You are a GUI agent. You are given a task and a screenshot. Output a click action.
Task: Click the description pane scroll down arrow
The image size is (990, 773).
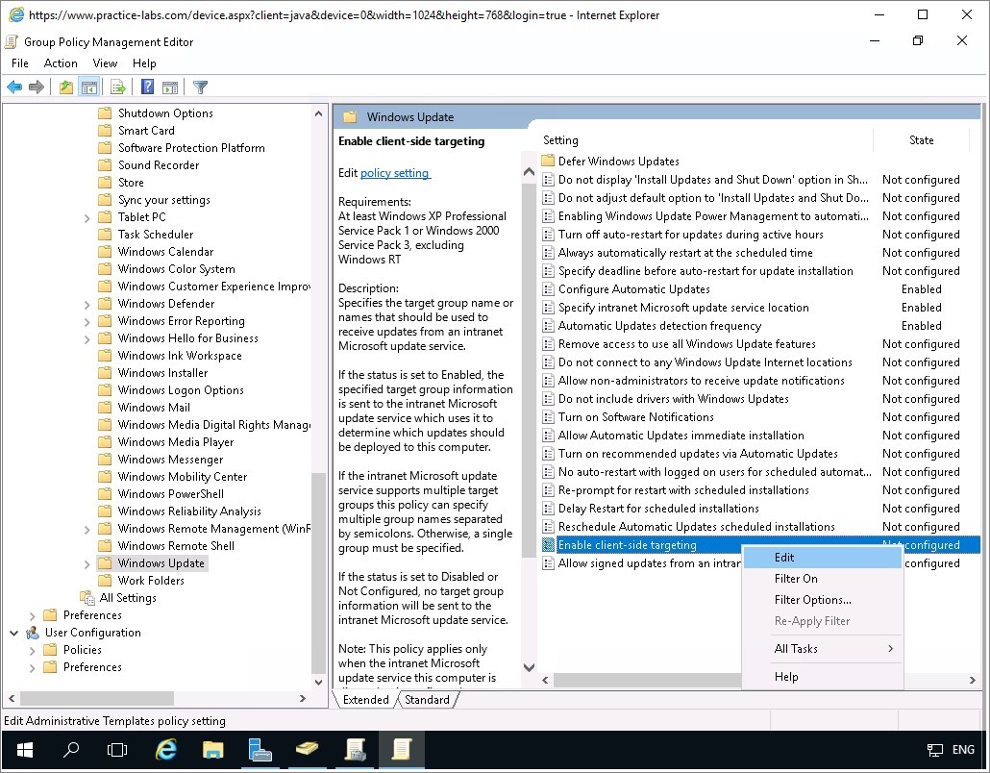(x=529, y=667)
